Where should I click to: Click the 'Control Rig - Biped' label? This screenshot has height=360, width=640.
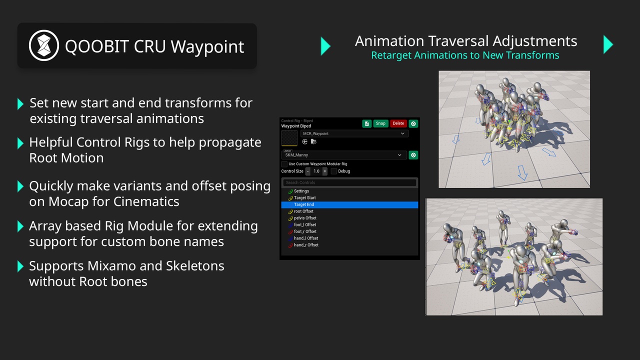(x=297, y=121)
